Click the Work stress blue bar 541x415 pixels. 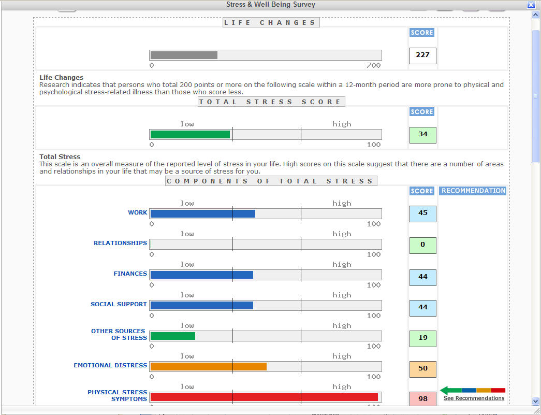(203, 213)
